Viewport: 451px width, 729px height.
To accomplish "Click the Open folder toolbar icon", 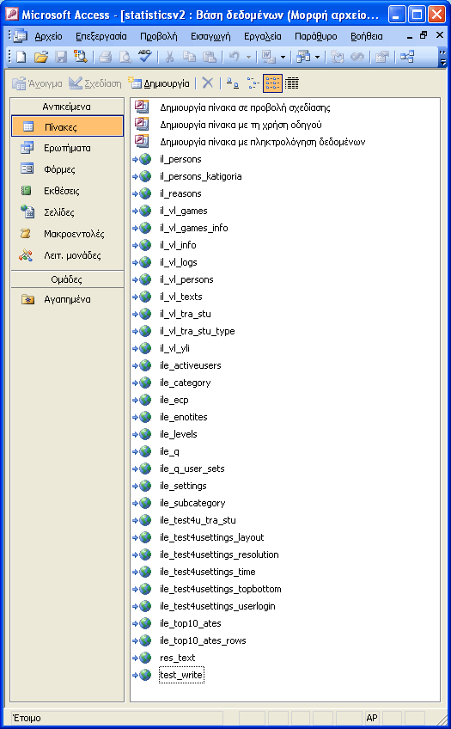I will [x=41, y=57].
